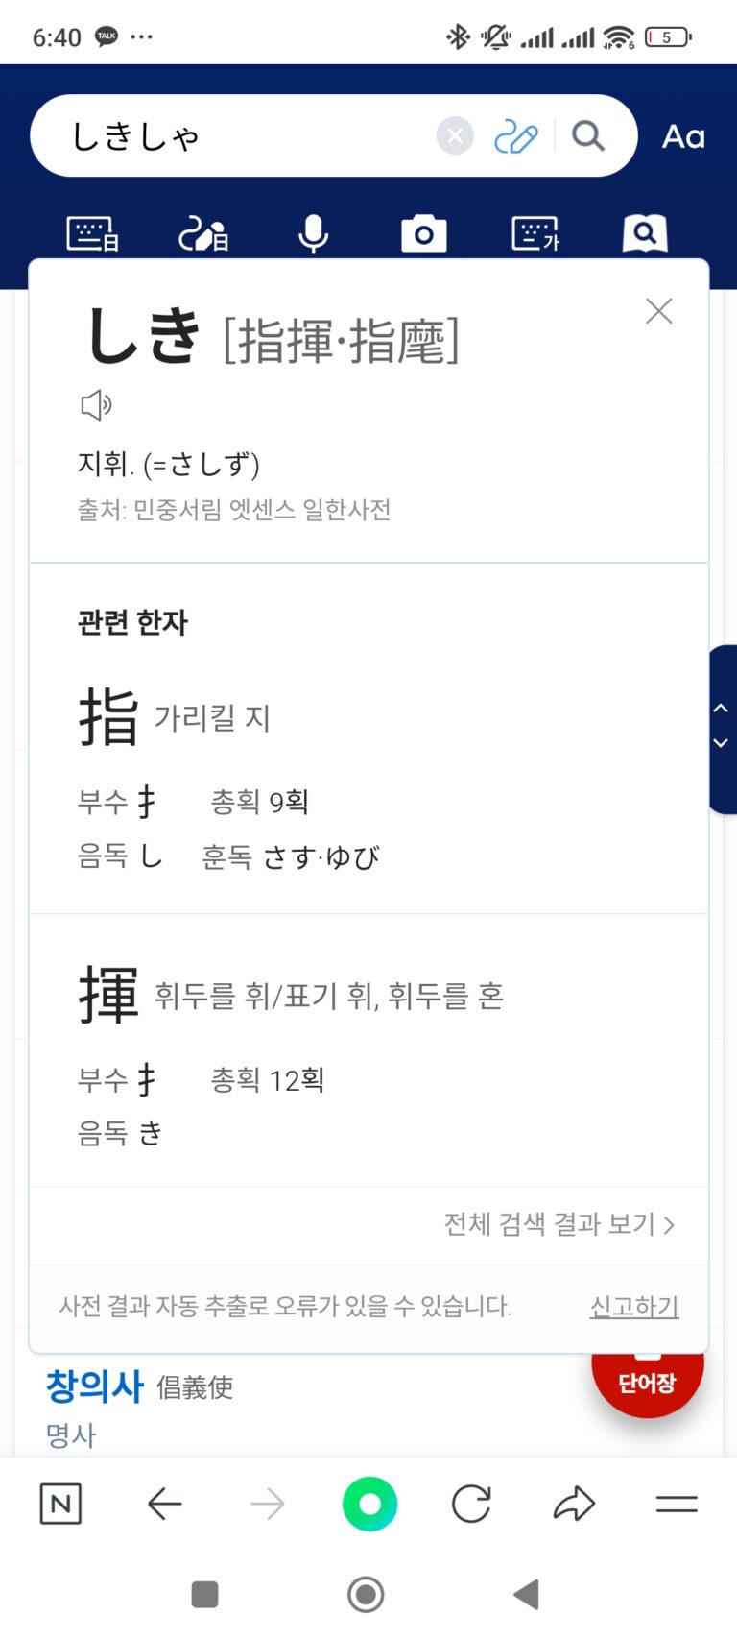This screenshot has width=737, height=1639.
Task: Clear the search field text
Action: click(x=455, y=136)
